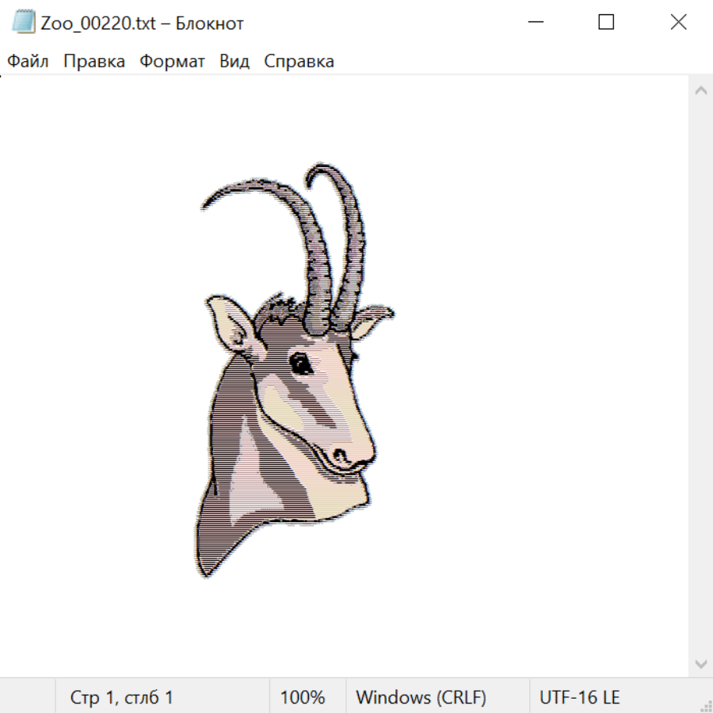The image size is (713, 713).
Task: Open the Справка menu
Action: click(299, 62)
